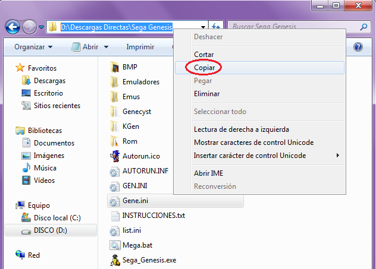Open Descargas in the Favoritos list
376x269 pixels.
point(49,81)
